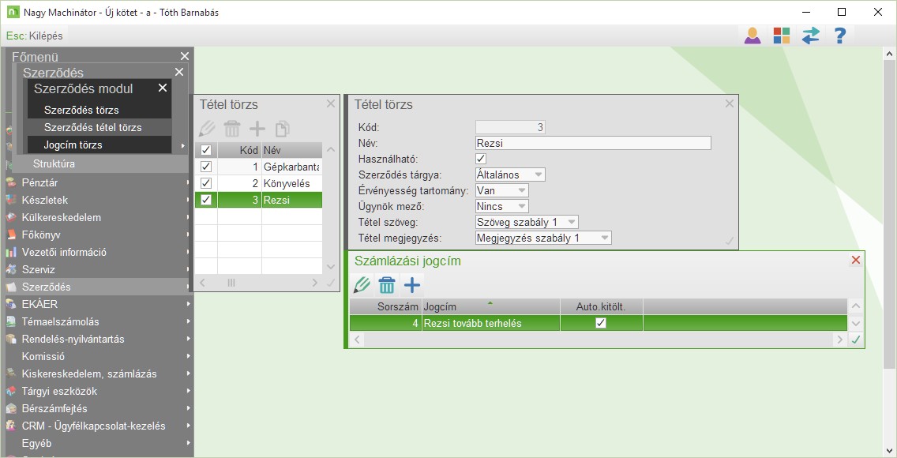Click the Készletek menu icon
The width and height of the screenshot is (897, 458).
point(10,200)
